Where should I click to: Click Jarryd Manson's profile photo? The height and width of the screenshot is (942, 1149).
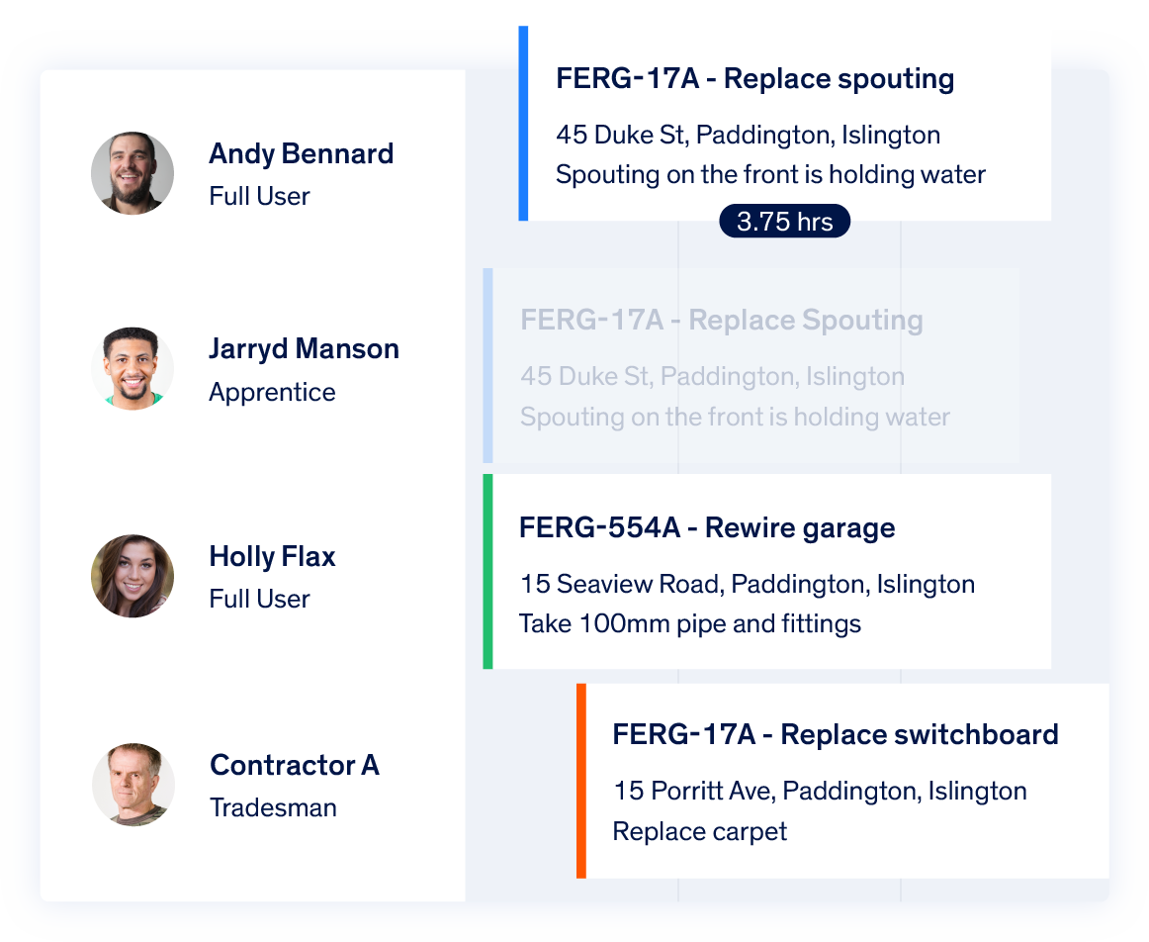[133, 368]
